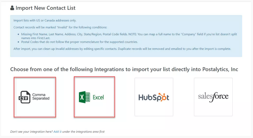Choose the Excel import integration
The width and height of the screenshot is (253, 138).
[x=95, y=97]
